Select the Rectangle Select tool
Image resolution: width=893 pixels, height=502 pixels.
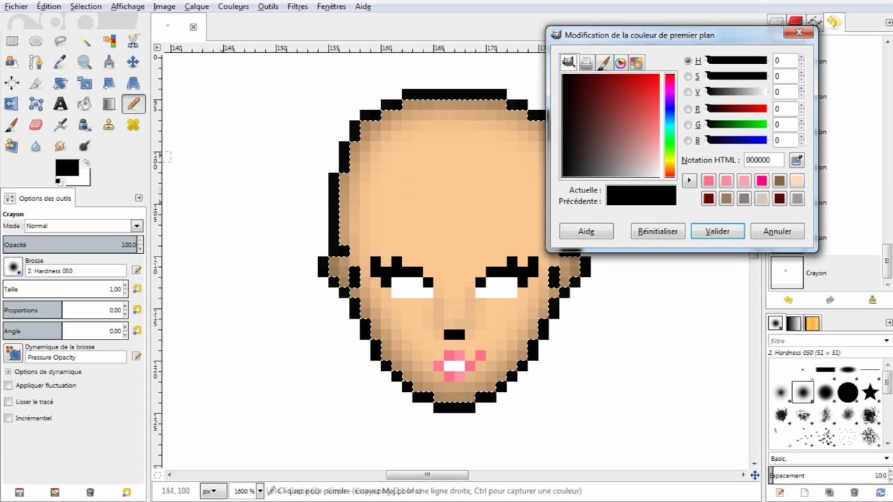click(12, 41)
